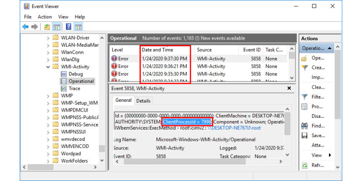Click the Create custom view funnel icon
Screen dimensions: 362x181
click(304, 68)
